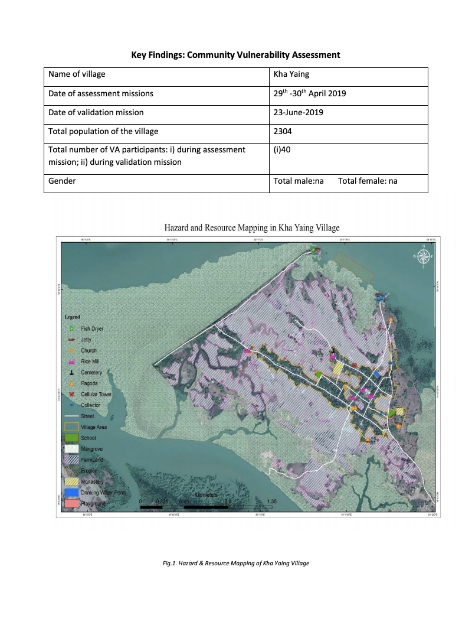
Task: Click the Collector symbol in the legend
Action: point(71,405)
